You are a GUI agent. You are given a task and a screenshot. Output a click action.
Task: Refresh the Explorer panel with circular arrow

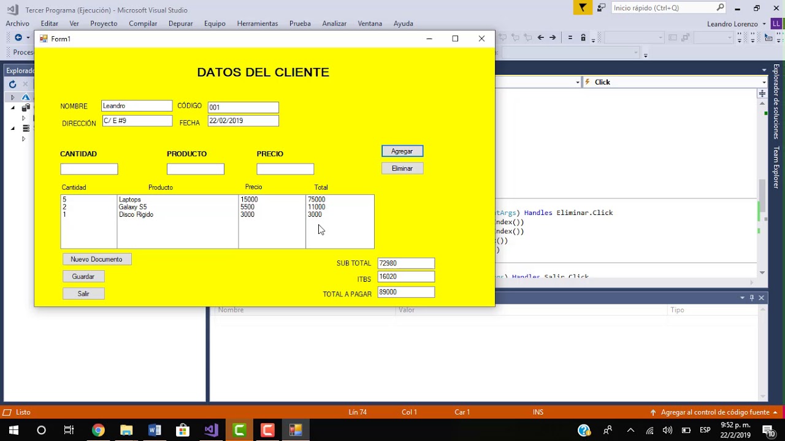(x=12, y=85)
